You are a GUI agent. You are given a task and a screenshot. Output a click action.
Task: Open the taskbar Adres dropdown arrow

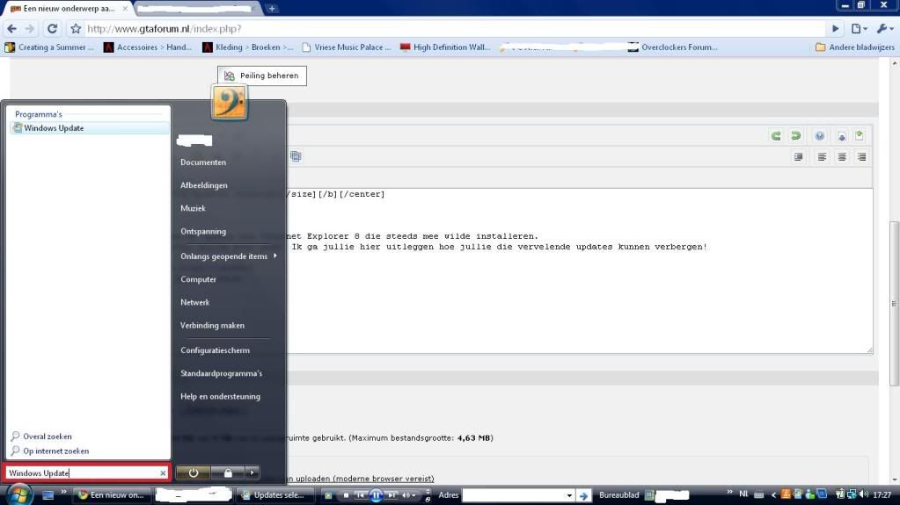pos(569,495)
